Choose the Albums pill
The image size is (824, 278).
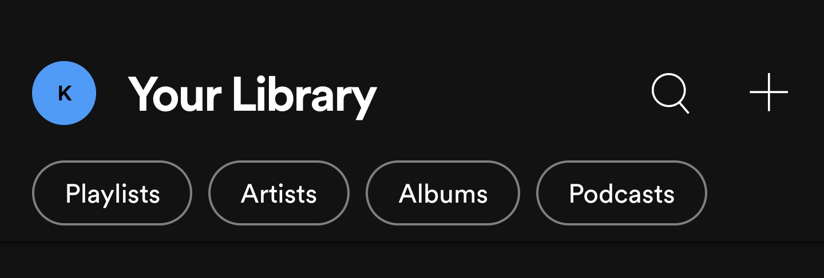443,194
